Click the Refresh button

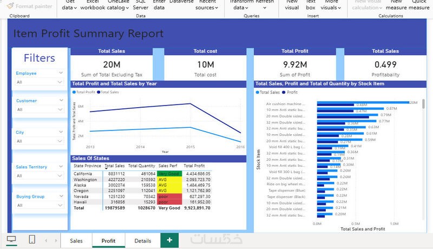pos(265,5)
